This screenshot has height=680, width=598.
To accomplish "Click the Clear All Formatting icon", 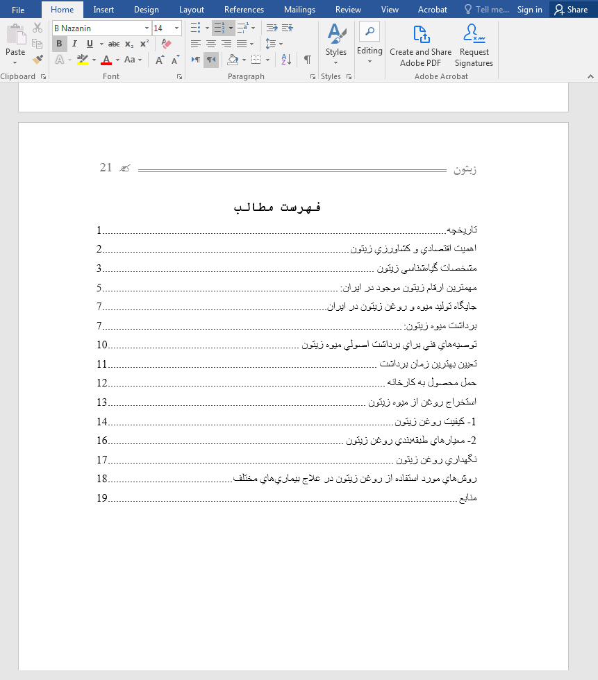I will tap(167, 43).
